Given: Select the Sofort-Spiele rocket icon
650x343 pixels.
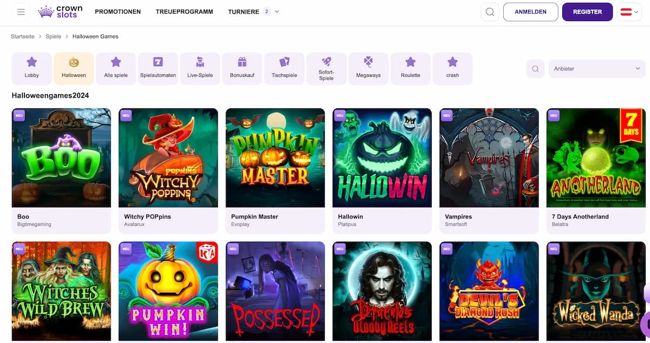Looking at the screenshot, I should [326, 61].
